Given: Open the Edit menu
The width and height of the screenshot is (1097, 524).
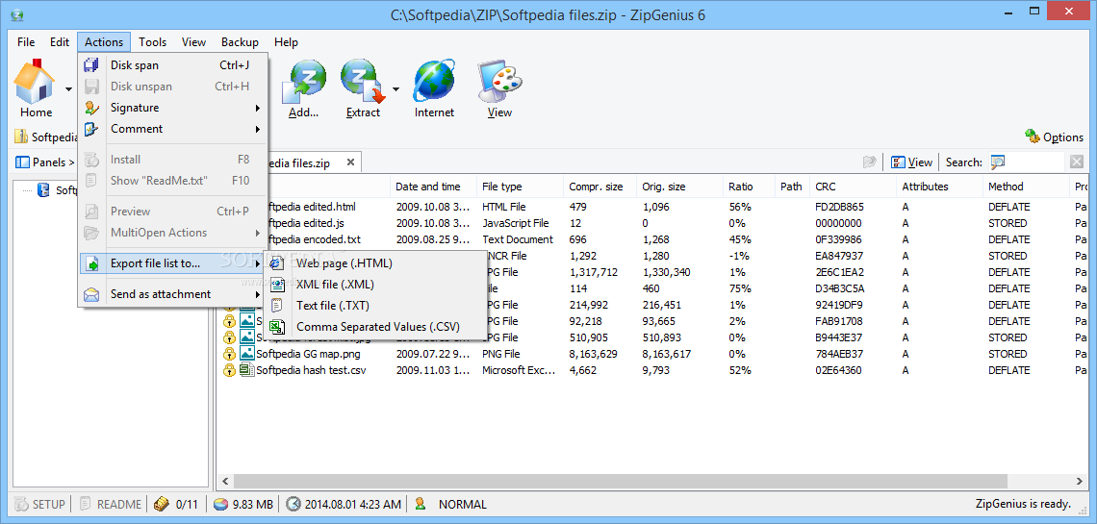Looking at the screenshot, I should tap(60, 42).
